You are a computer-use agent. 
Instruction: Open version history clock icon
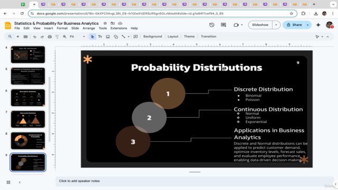pos(212,25)
